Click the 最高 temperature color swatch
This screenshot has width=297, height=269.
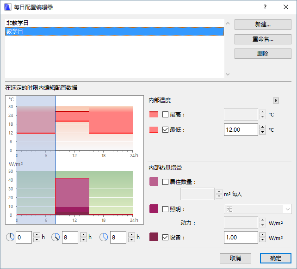[x=154, y=114]
